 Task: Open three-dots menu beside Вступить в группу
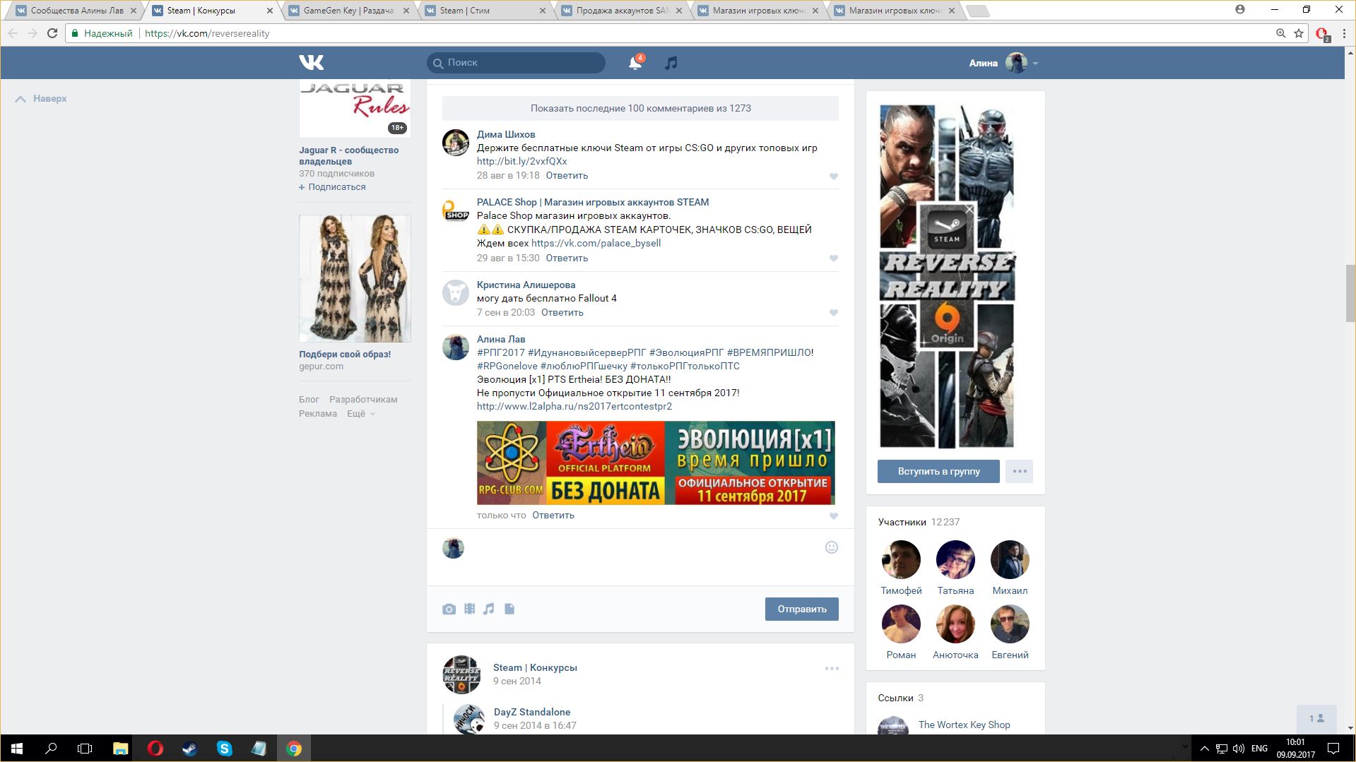pos(1019,471)
